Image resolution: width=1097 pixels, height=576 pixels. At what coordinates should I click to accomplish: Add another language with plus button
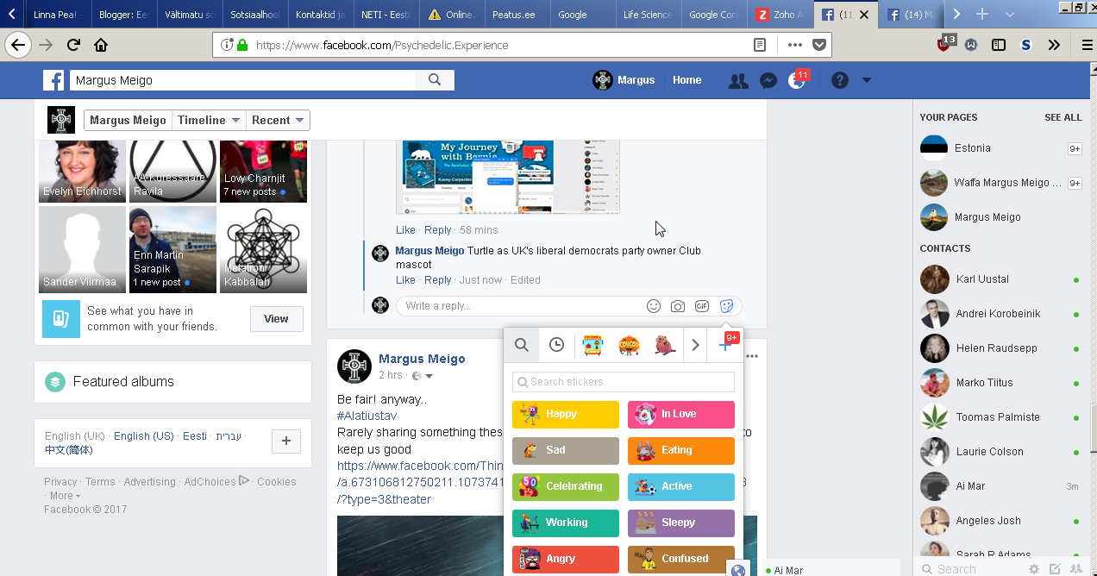tap(286, 441)
